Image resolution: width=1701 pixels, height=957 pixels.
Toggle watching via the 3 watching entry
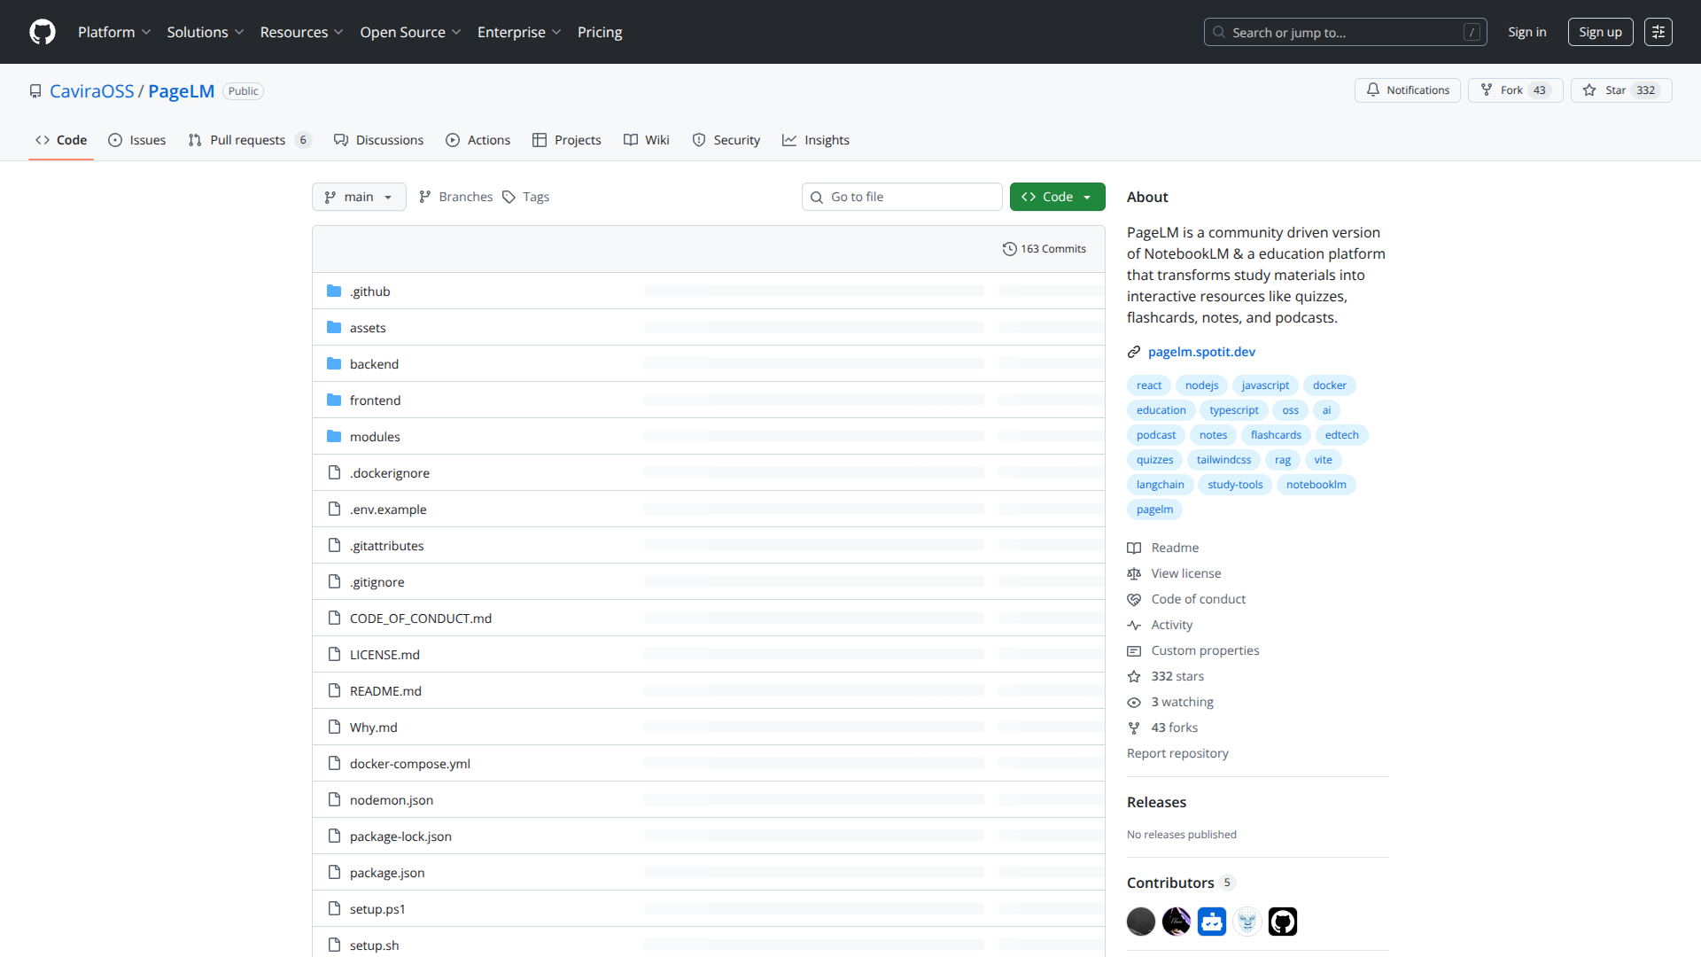click(1181, 702)
